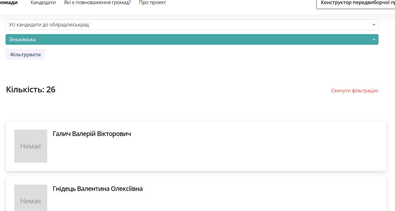Screen dimensions: 395x211
Task: Click the Фільтрувати button
Action: [25, 54]
